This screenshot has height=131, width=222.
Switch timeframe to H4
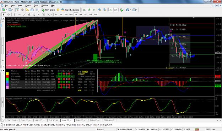pyautogui.click(x=81, y=14)
